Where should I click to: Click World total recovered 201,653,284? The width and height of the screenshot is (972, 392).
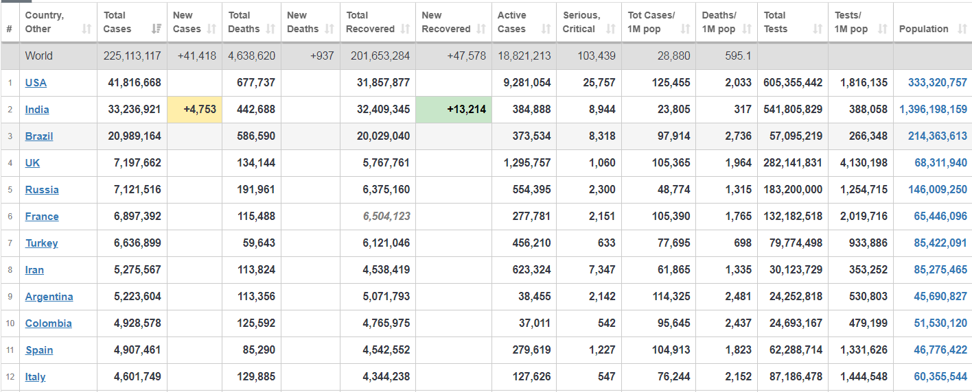click(379, 56)
